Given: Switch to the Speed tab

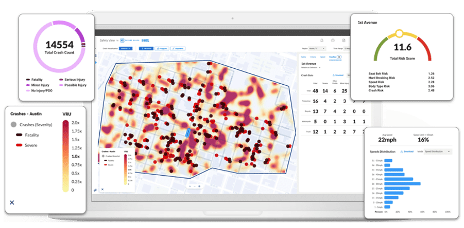Looking at the screenshot, I should (322, 57).
